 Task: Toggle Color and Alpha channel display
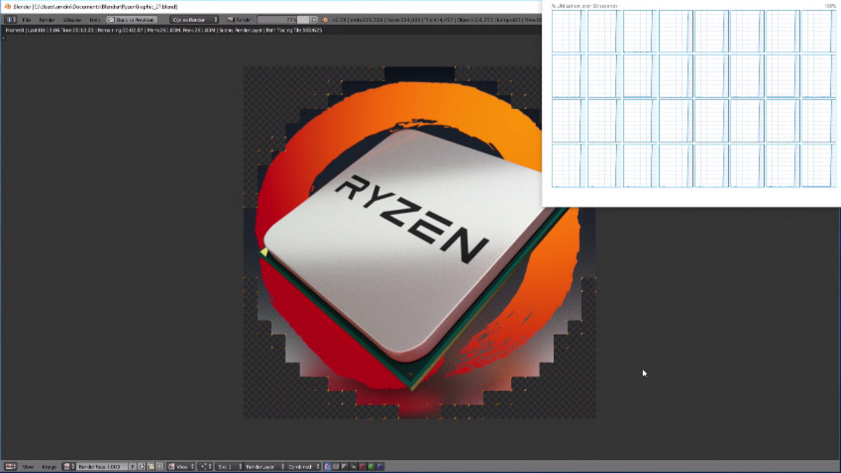click(327, 467)
